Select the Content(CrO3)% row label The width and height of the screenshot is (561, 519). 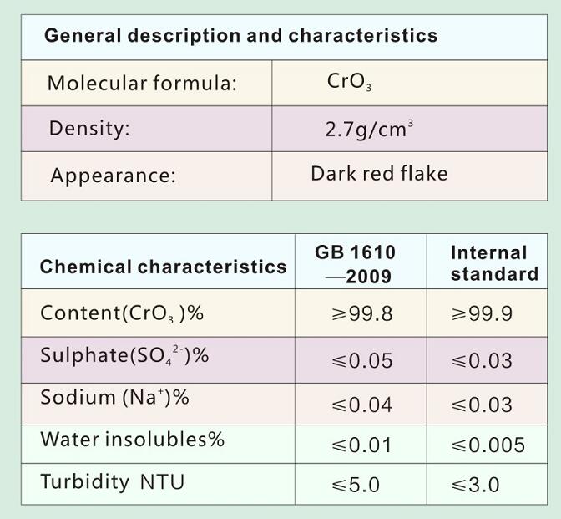point(122,313)
